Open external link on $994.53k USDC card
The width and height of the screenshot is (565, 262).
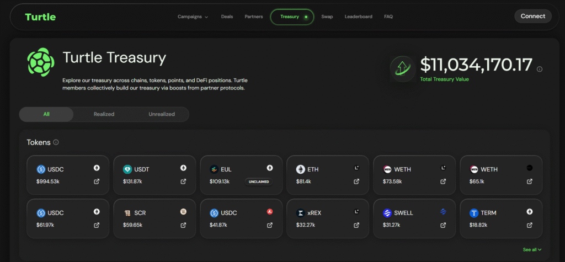coord(97,181)
